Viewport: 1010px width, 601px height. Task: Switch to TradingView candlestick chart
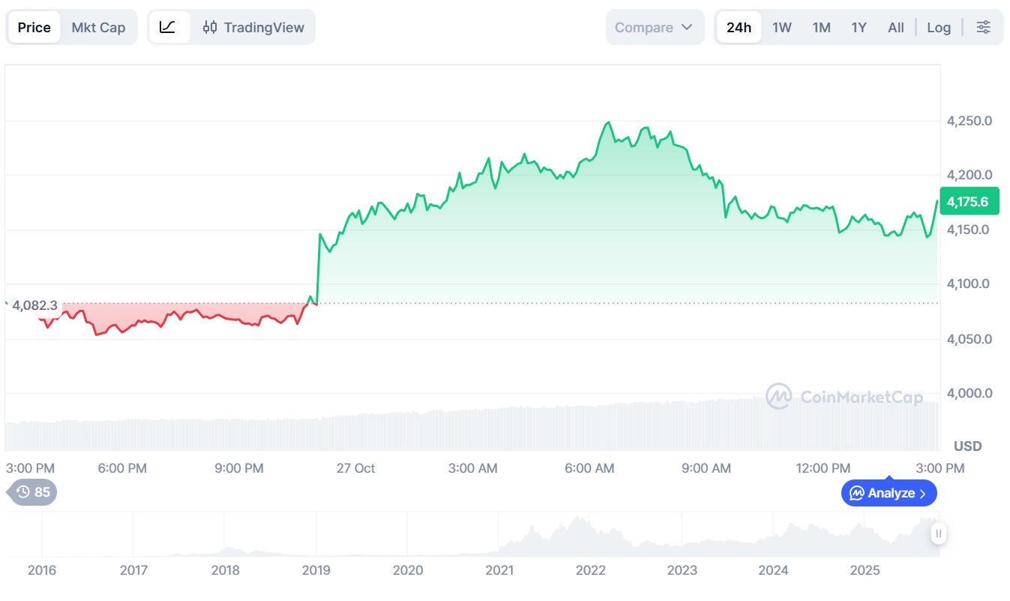coord(253,28)
